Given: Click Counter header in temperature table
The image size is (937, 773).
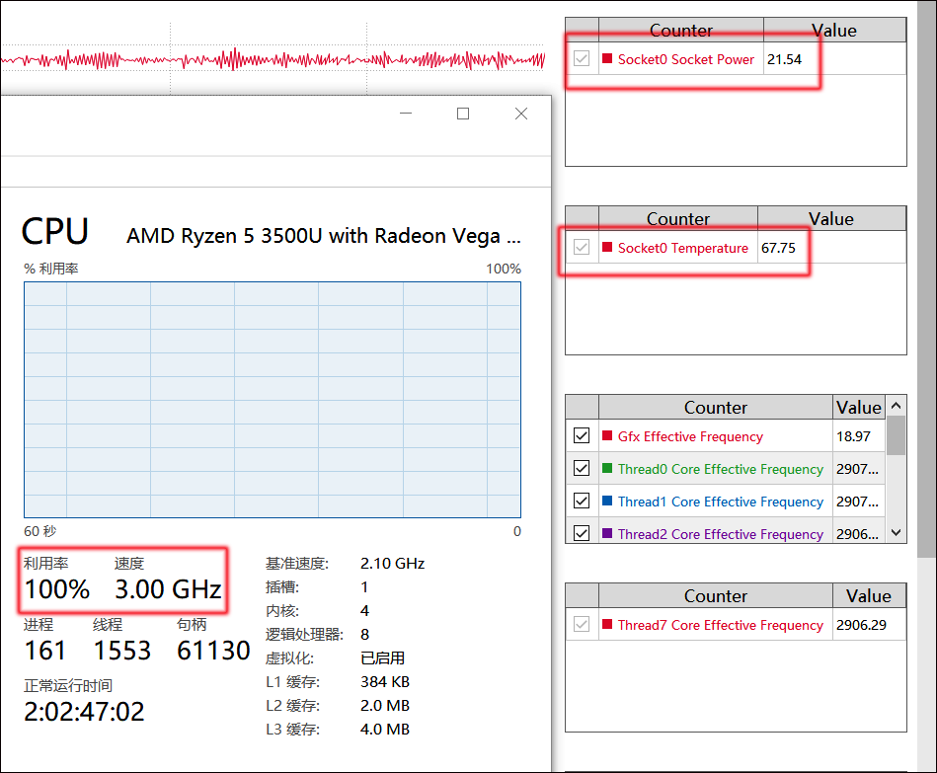Looking at the screenshot, I should 678,218.
